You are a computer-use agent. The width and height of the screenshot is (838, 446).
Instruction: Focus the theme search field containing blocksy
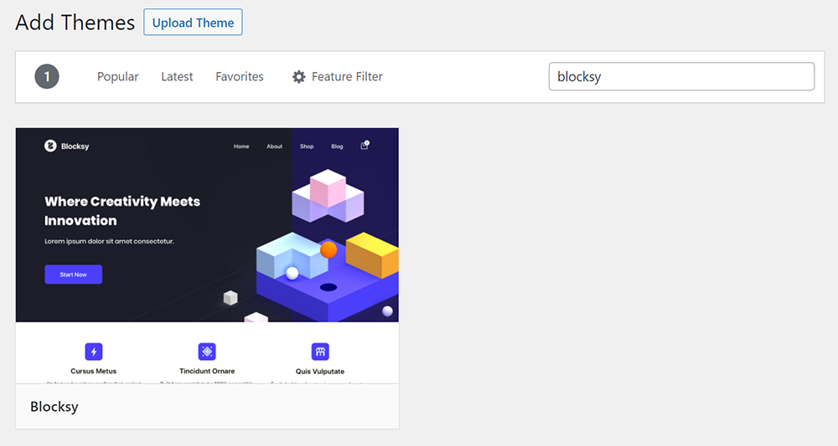(x=681, y=76)
